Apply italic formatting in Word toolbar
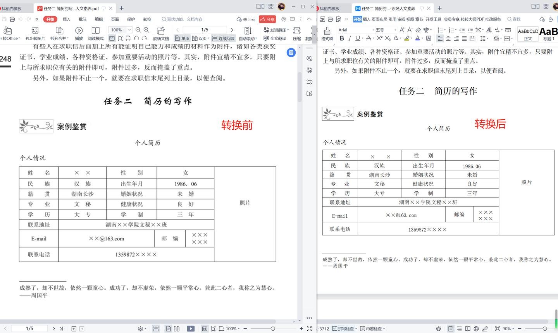 pos(350,38)
